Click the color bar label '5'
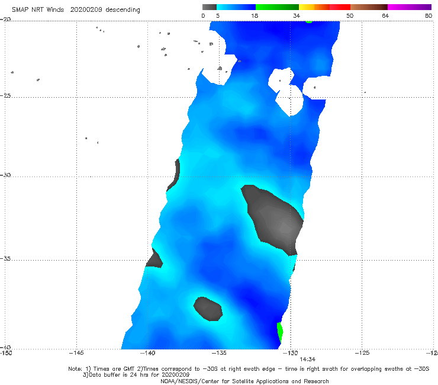The image size is (438, 385). click(x=218, y=16)
